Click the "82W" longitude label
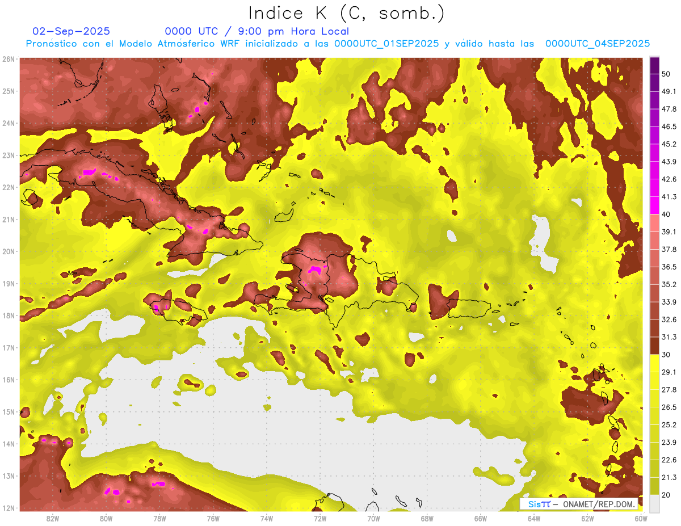Screen dimensions: 681x526 click(x=53, y=519)
